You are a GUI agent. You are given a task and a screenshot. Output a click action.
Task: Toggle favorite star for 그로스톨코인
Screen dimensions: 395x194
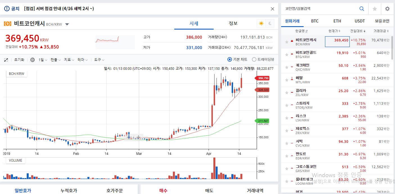287,169
